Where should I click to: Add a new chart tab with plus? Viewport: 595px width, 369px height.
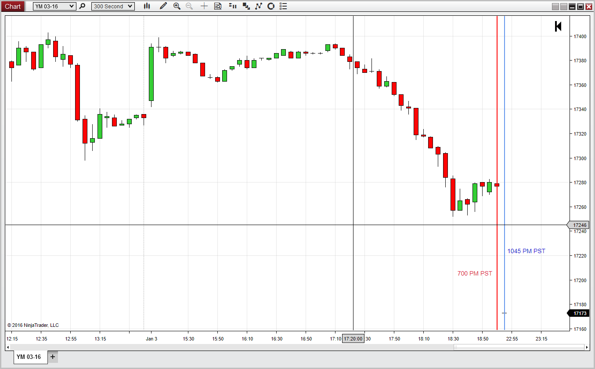[53, 357]
